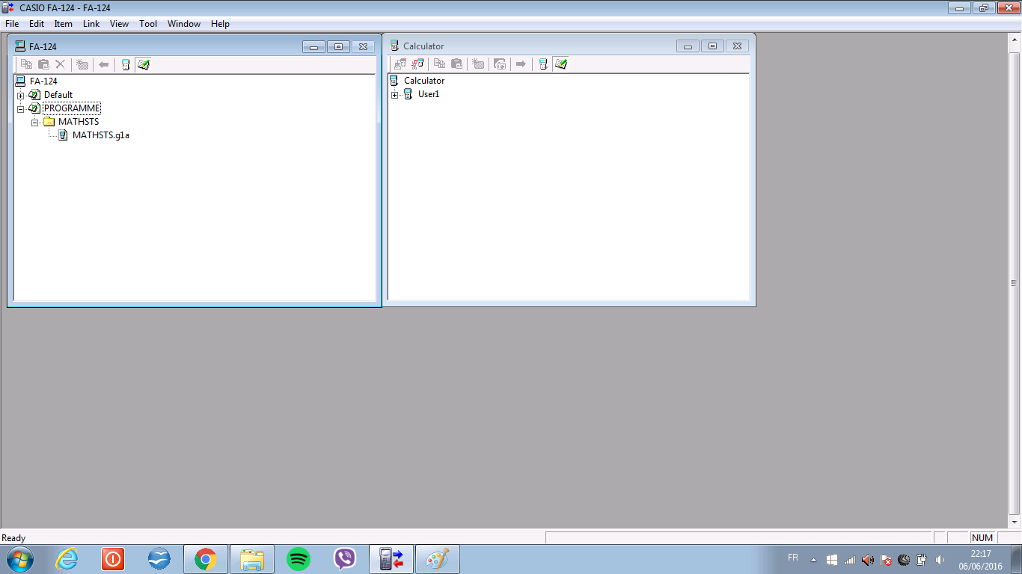Select the MATHSTS.g1a file label
Image resolution: width=1022 pixels, height=574 pixels.
point(101,135)
